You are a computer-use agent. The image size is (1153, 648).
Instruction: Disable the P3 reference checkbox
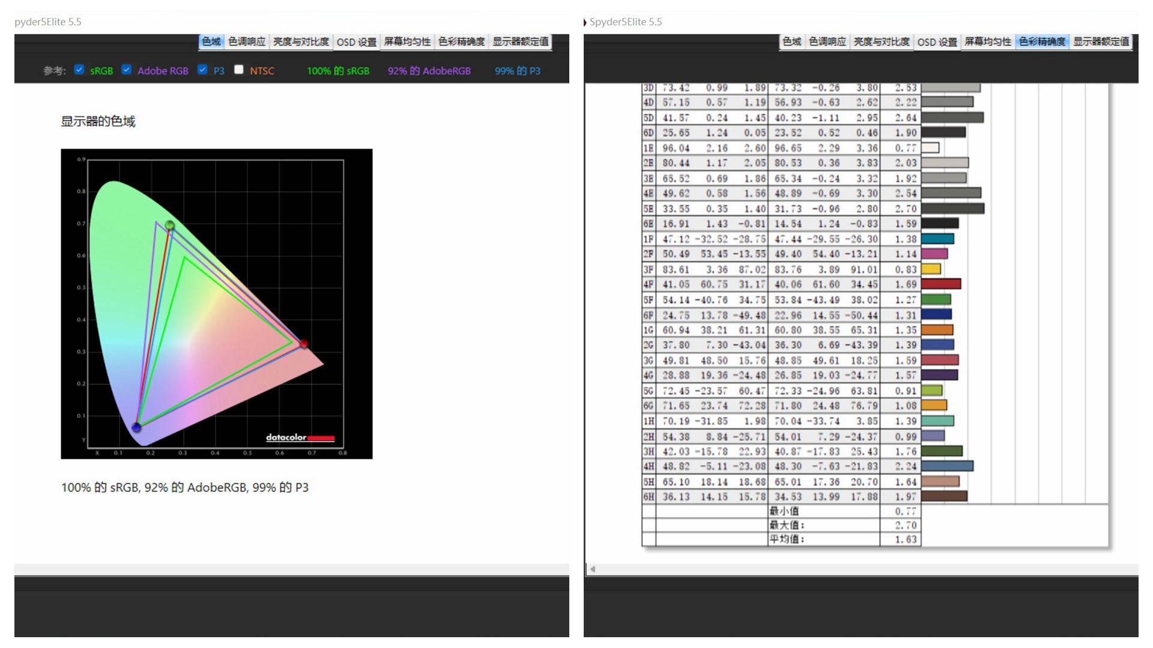[202, 70]
